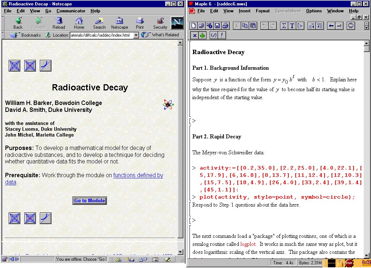Open Search from Netscape toolbar
Viewport: 371px width, 268px height.
[99, 23]
